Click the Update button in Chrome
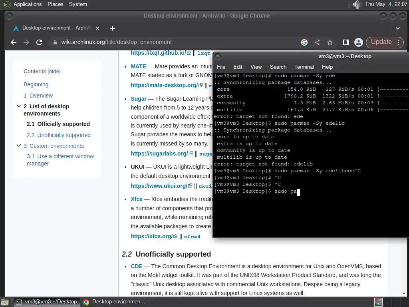The image size is (409, 307). pyautogui.click(x=381, y=42)
